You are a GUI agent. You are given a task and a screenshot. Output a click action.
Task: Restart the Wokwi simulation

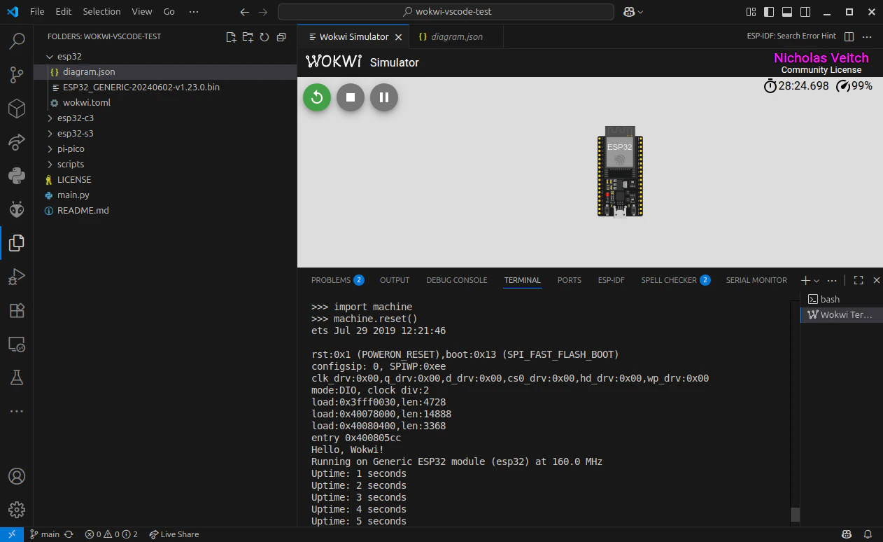click(316, 97)
